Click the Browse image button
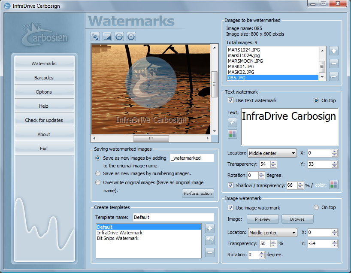The height and width of the screenshot is (273, 351). pos(297,219)
